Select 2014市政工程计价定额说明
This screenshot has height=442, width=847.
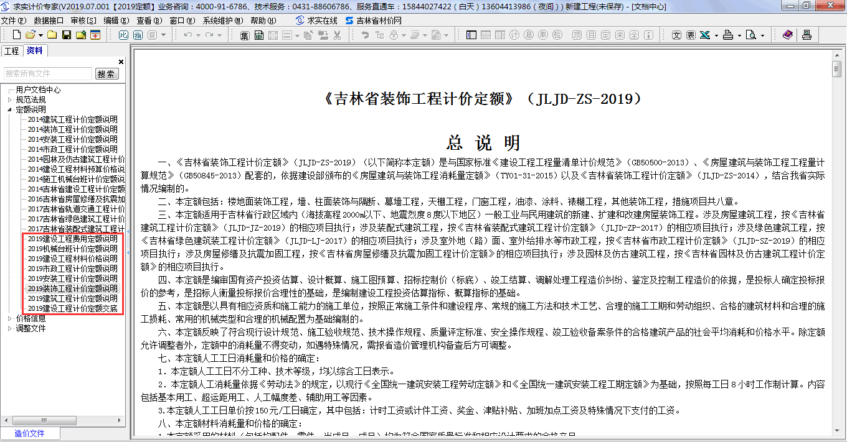(x=72, y=149)
